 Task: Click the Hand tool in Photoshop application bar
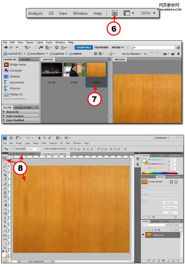(x=39, y=138)
